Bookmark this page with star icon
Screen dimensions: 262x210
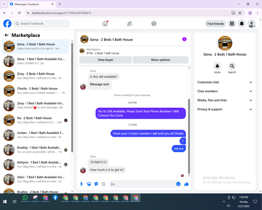(240, 13)
